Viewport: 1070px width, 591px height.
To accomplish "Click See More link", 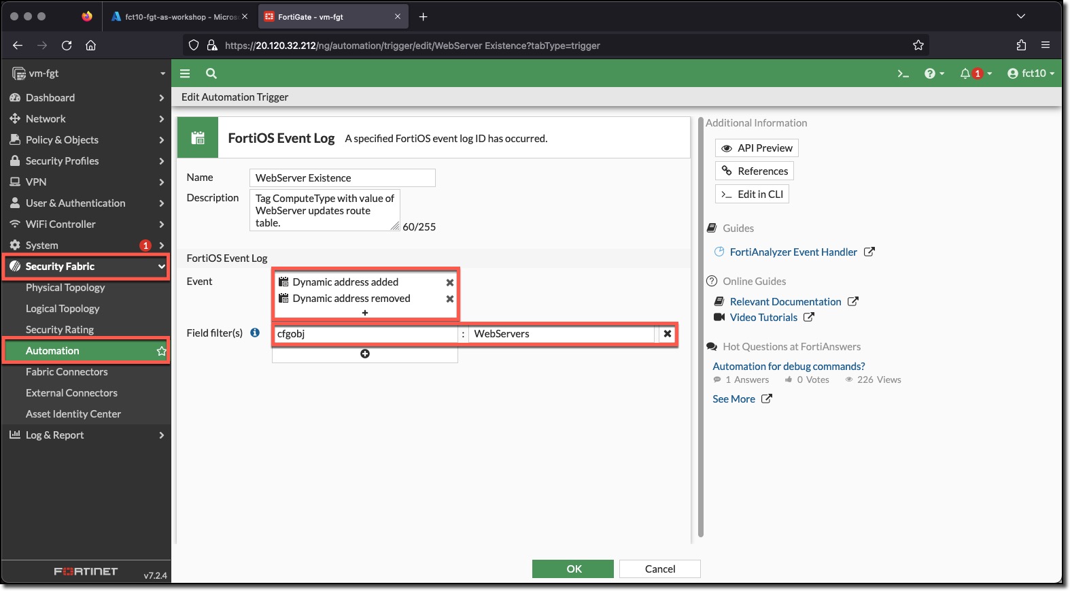I will 734,399.
